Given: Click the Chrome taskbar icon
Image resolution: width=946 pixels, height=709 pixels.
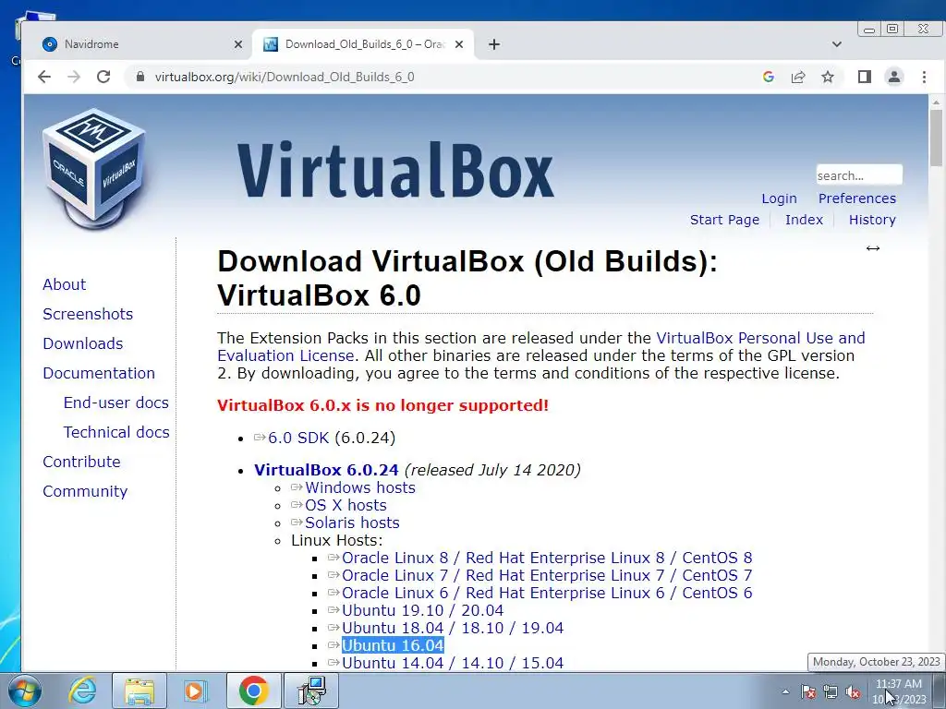Looking at the screenshot, I should (253, 691).
